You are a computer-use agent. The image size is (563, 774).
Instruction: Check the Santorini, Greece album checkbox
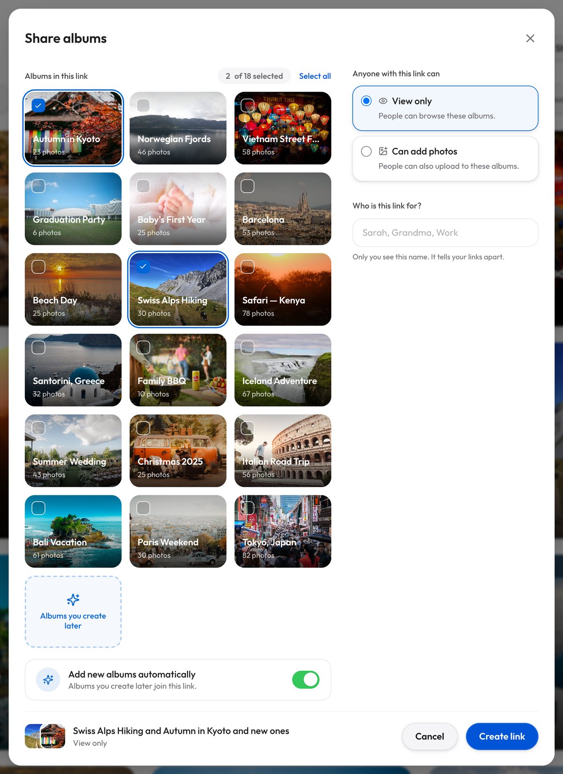click(x=38, y=347)
